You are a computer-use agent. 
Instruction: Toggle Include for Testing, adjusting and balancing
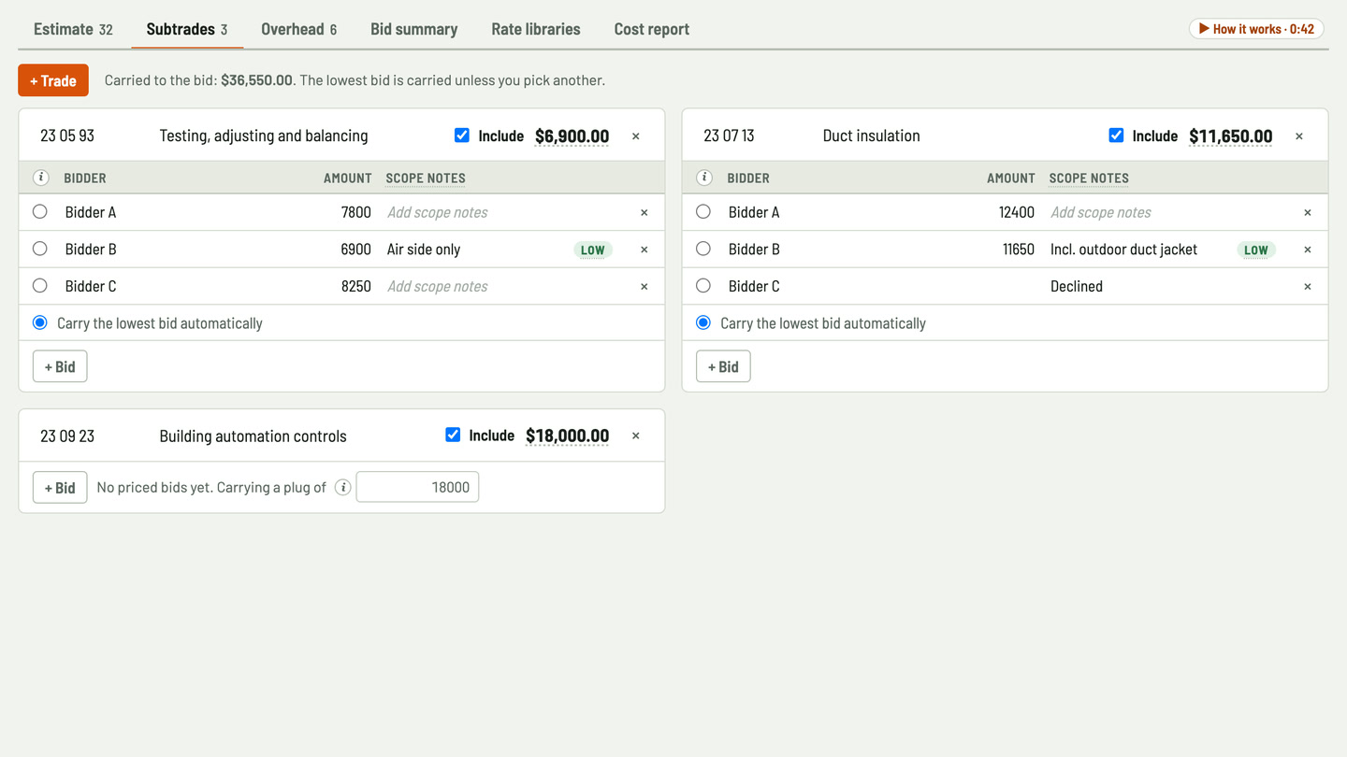(462, 136)
